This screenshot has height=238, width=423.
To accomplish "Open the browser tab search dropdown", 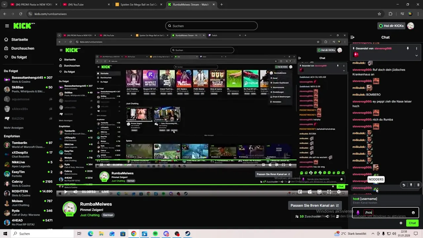I will pos(4,5).
